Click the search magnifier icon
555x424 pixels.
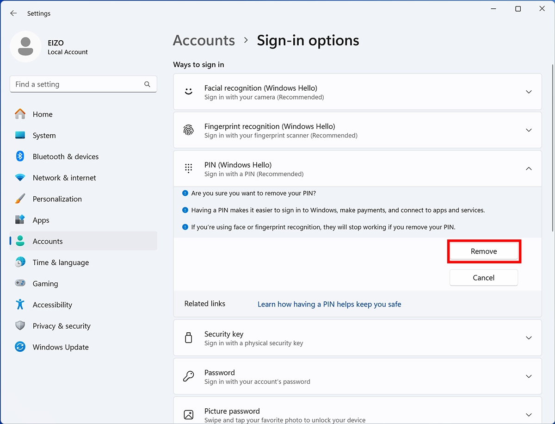pos(147,84)
